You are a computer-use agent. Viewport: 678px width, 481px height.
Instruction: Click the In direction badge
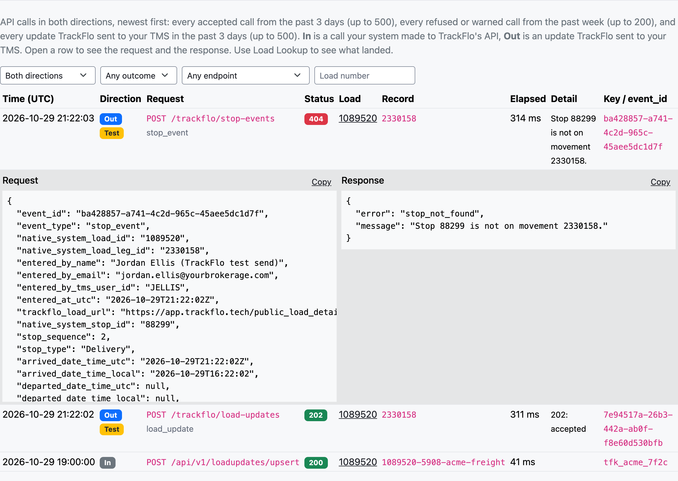107,463
